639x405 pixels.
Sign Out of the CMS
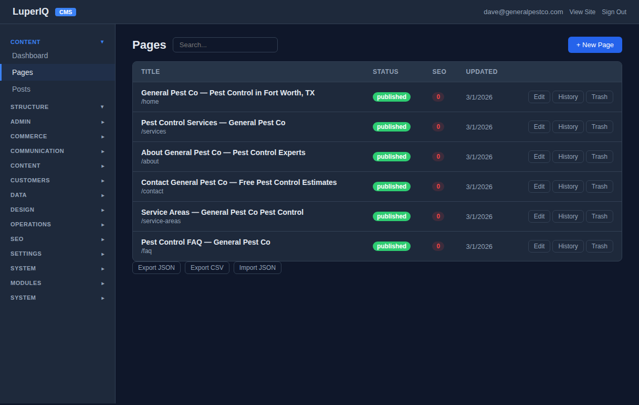(614, 12)
